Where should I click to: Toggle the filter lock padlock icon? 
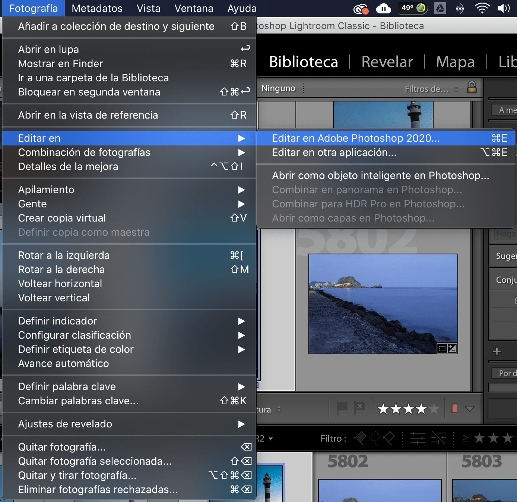[472, 88]
